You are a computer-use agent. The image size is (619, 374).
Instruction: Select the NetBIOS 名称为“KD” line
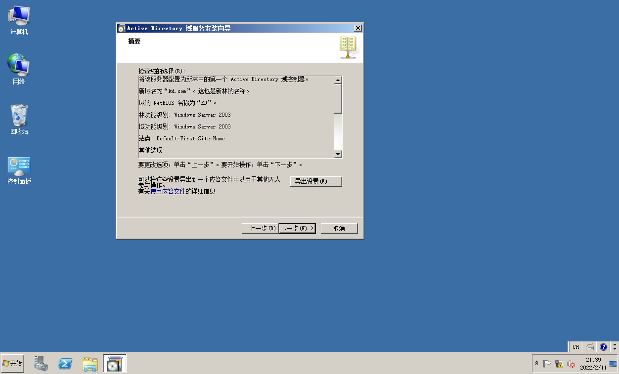point(178,103)
